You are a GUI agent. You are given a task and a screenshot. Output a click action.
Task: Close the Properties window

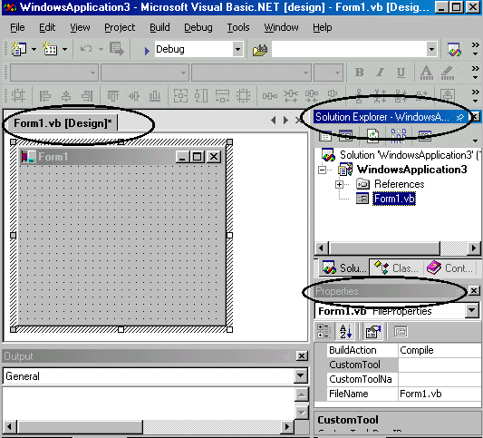[474, 291]
